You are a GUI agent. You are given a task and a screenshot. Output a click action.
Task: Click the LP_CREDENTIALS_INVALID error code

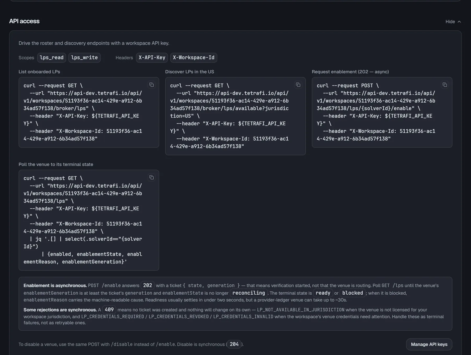[x=243, y=317]
